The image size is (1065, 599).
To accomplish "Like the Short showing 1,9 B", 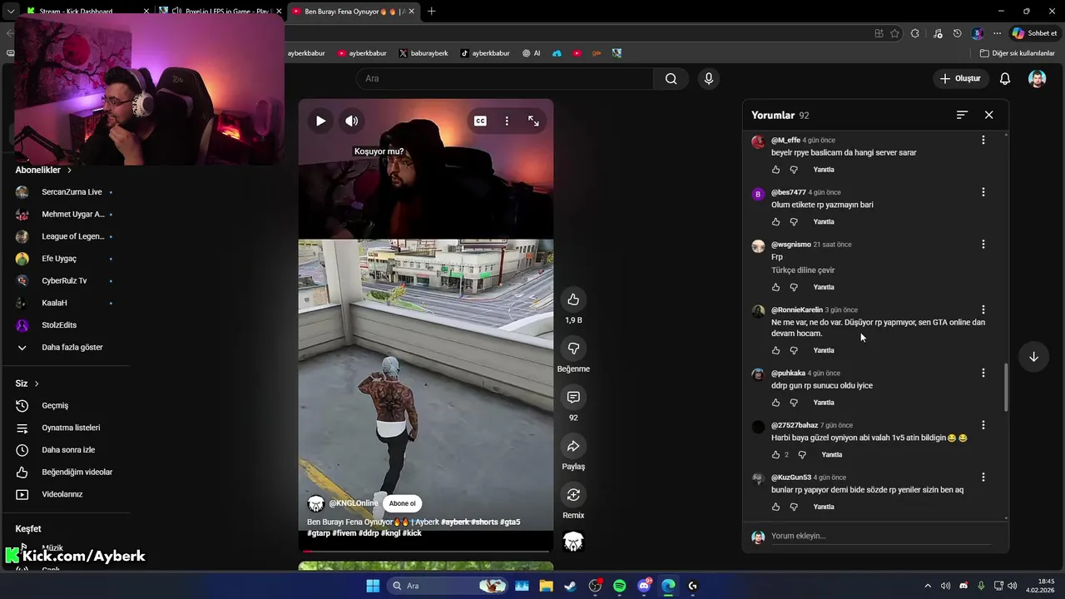I will (x=573, y=299).
